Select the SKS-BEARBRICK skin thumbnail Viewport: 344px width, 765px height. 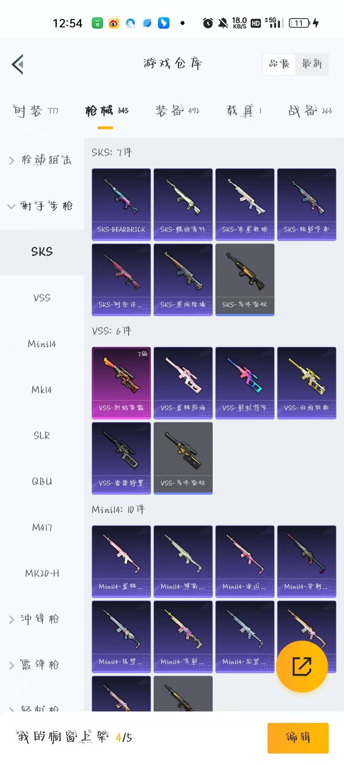click(121, 204)
